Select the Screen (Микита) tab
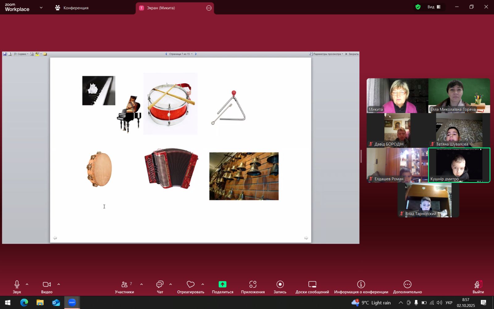 click(161, 8)
